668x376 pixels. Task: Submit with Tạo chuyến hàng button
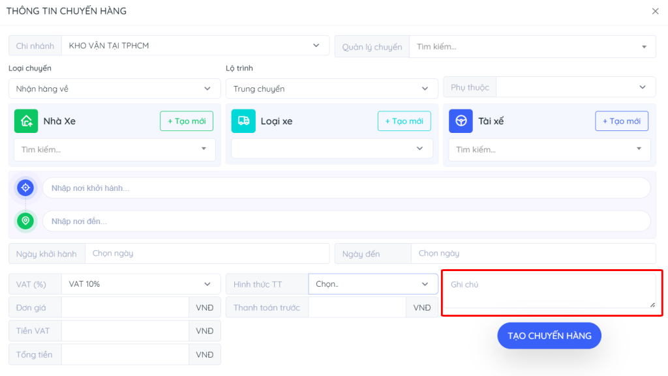tap(549, 336)
